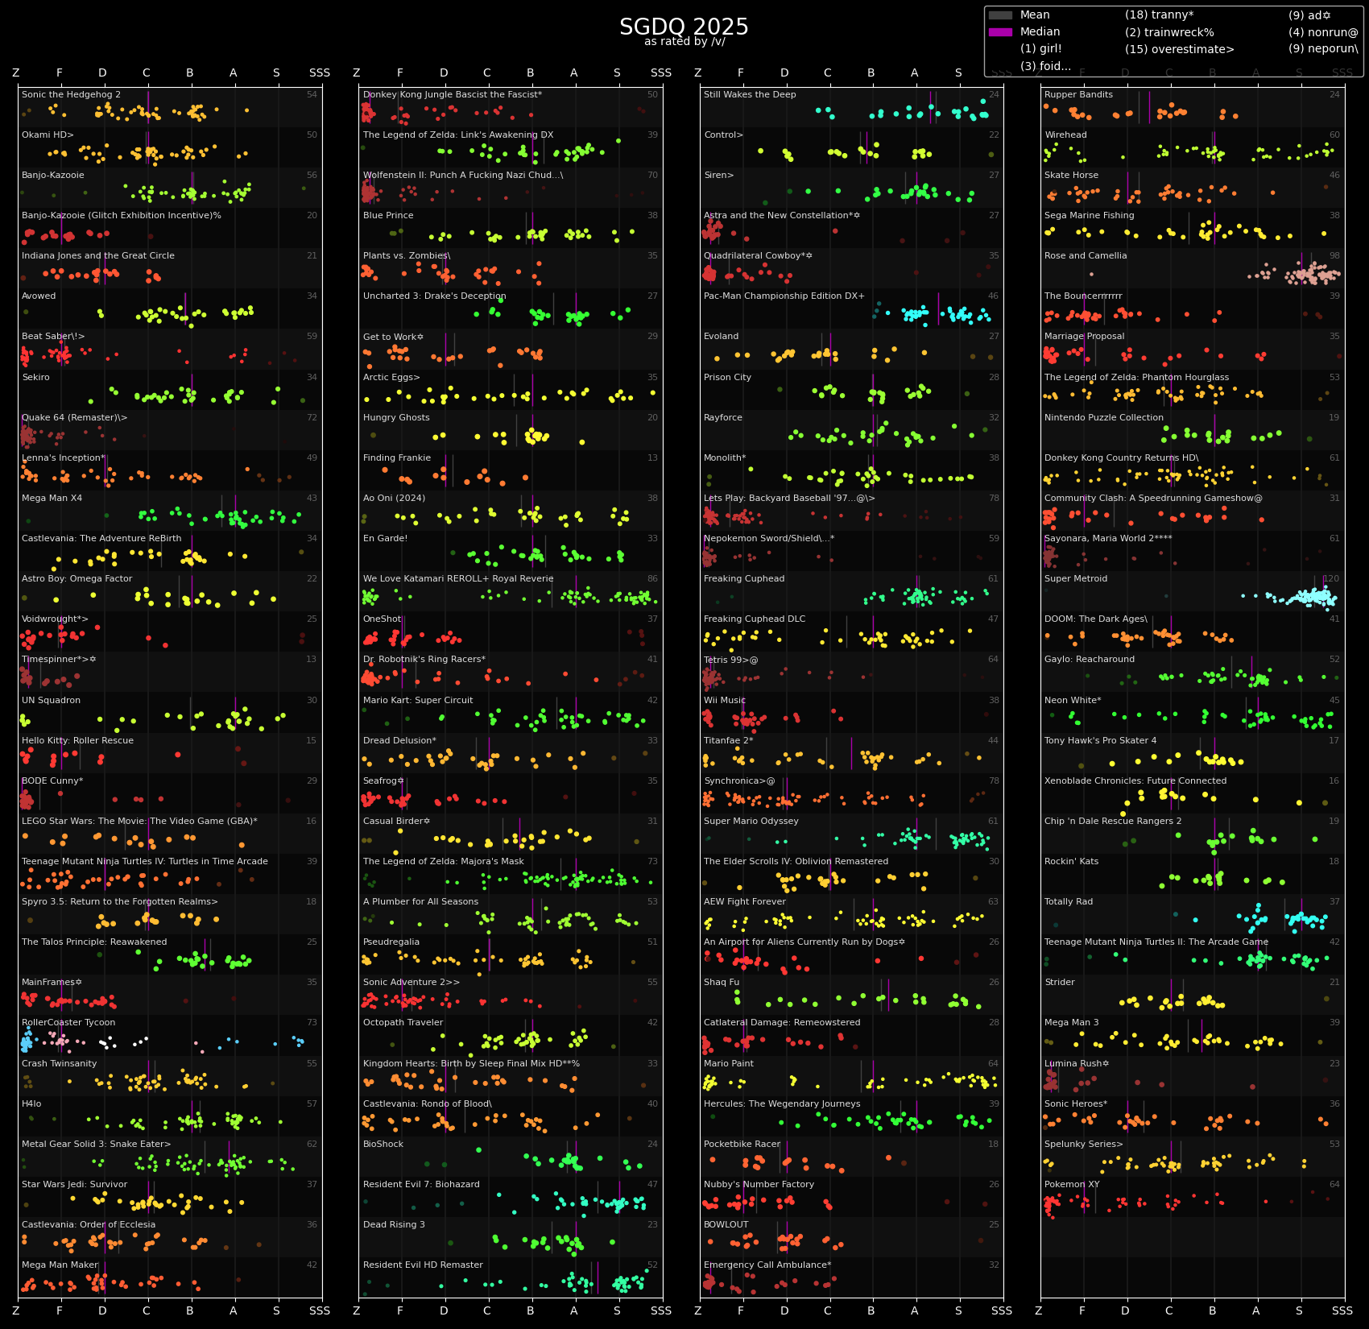Click the 'Shaq Fu' game title
The image size is (1369, 1329).
pos(722,983)
